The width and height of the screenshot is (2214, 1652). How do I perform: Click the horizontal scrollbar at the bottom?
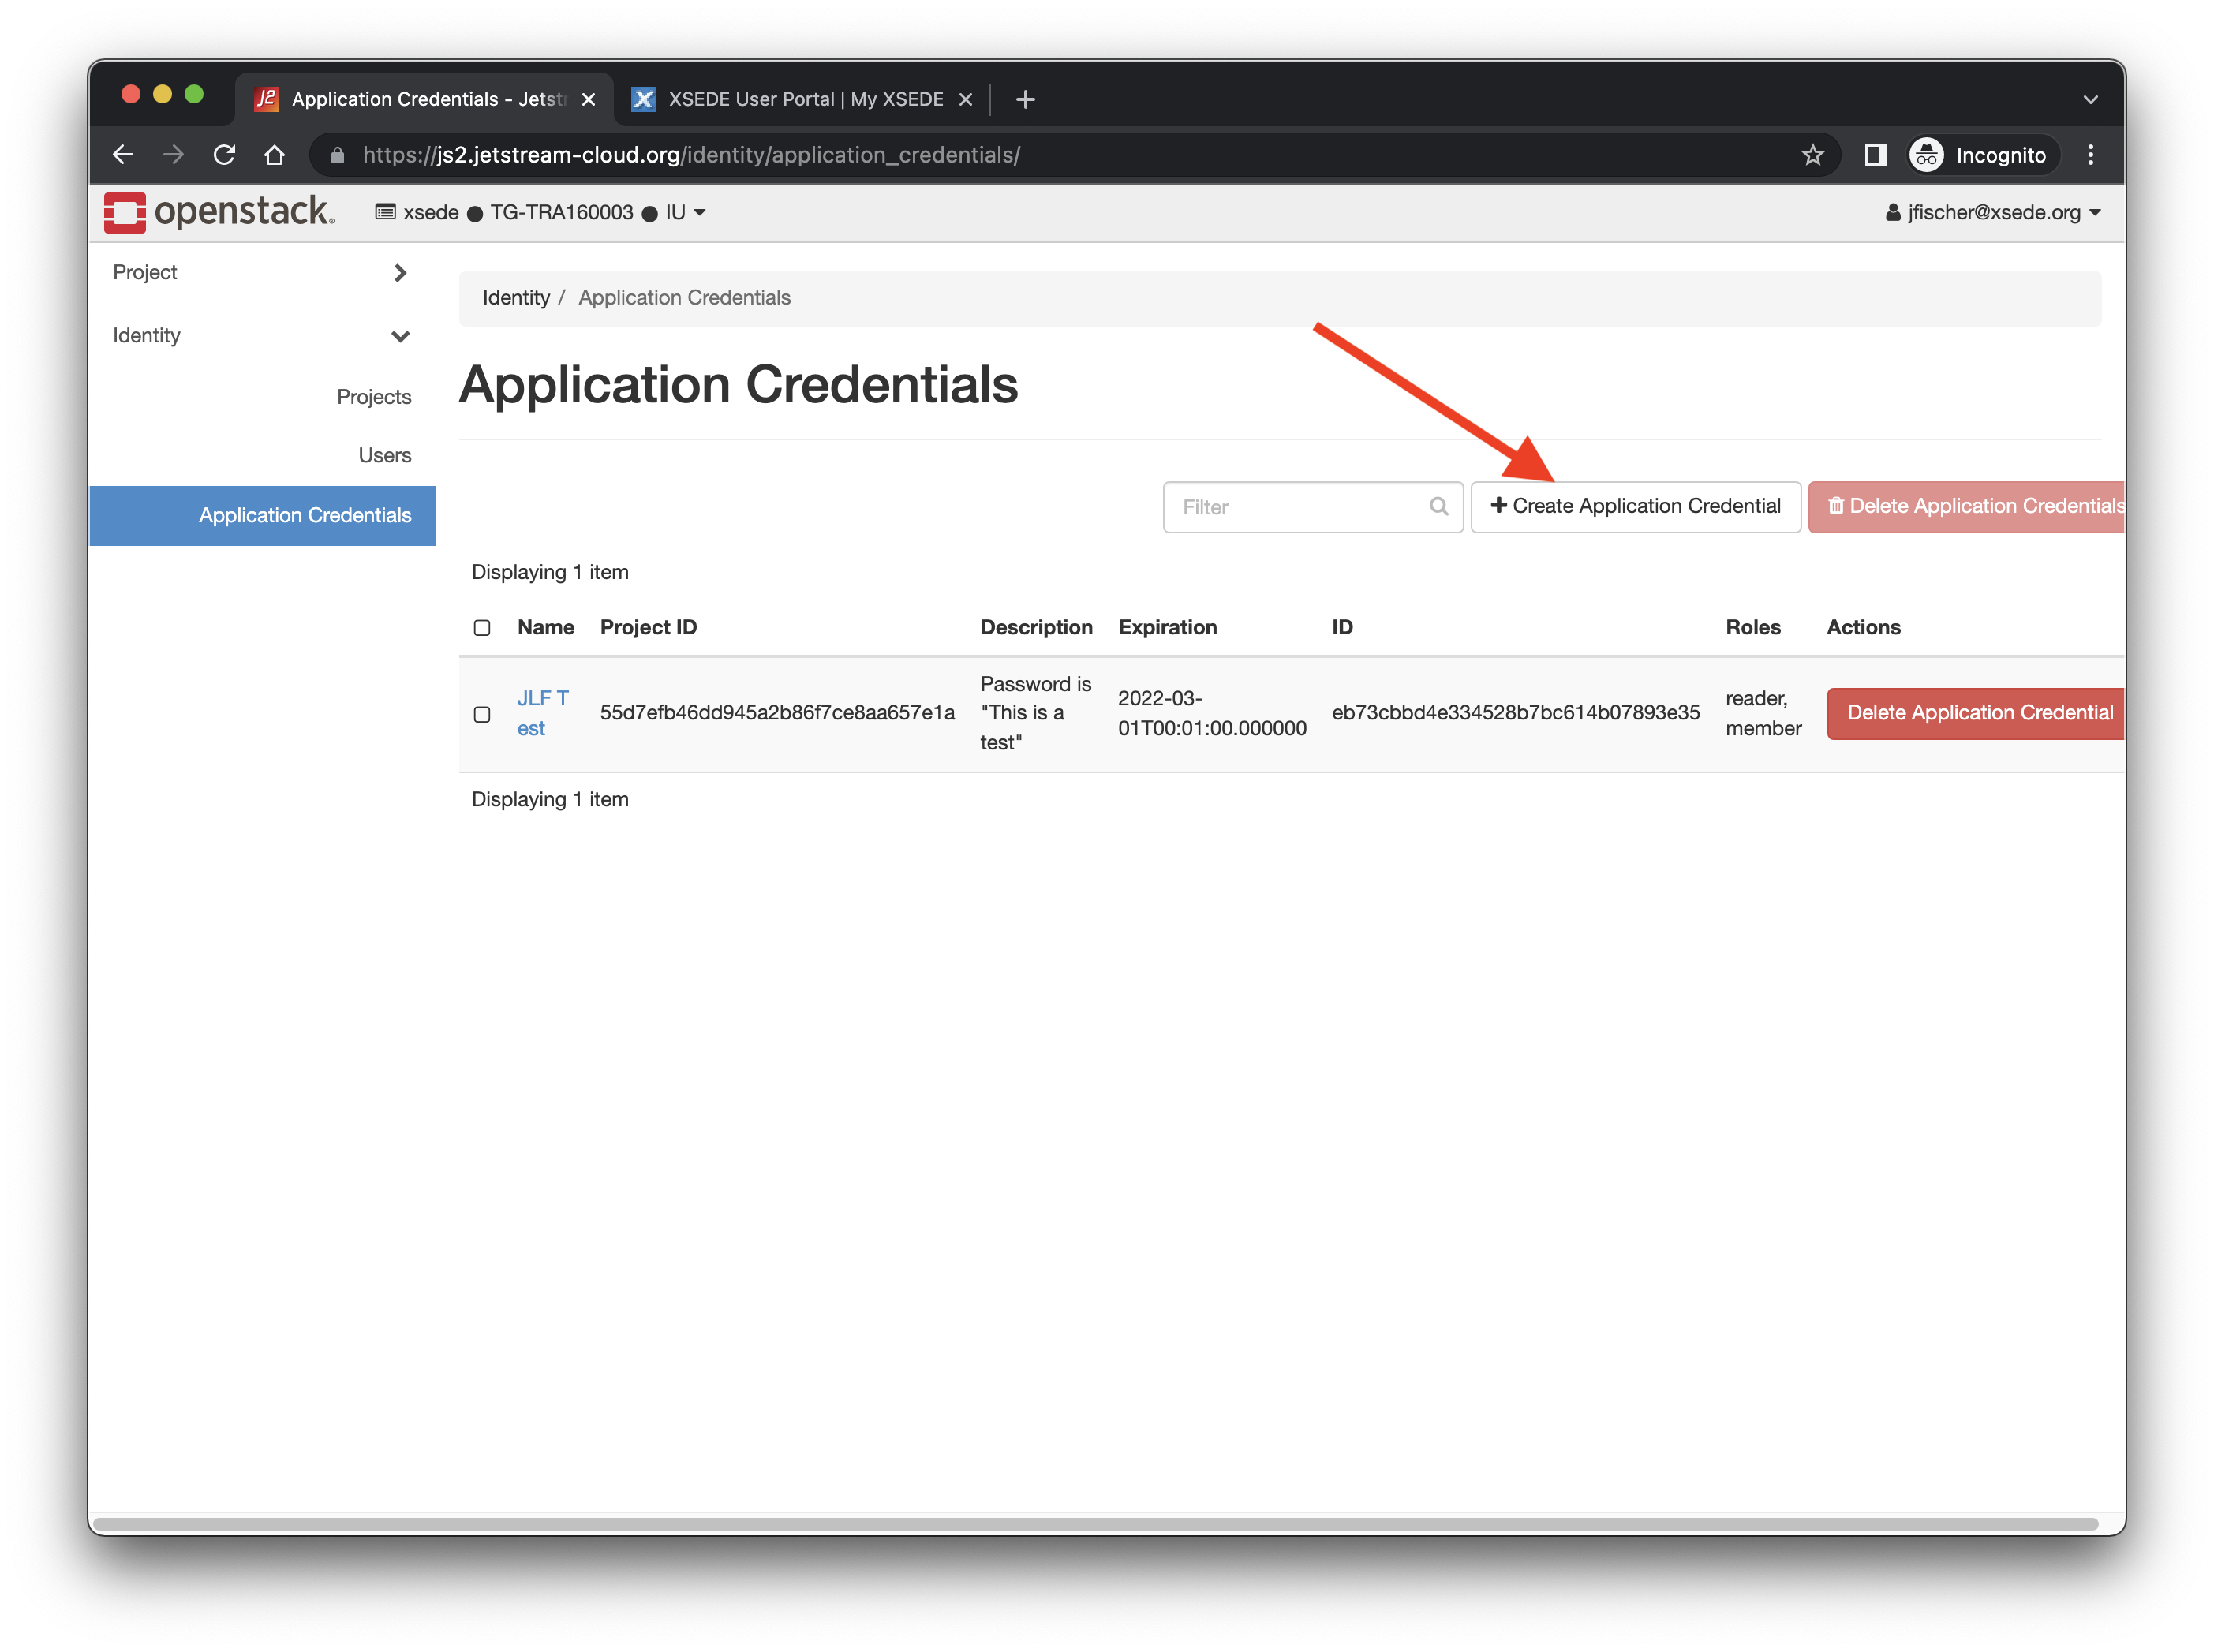coord(1095,1524)
